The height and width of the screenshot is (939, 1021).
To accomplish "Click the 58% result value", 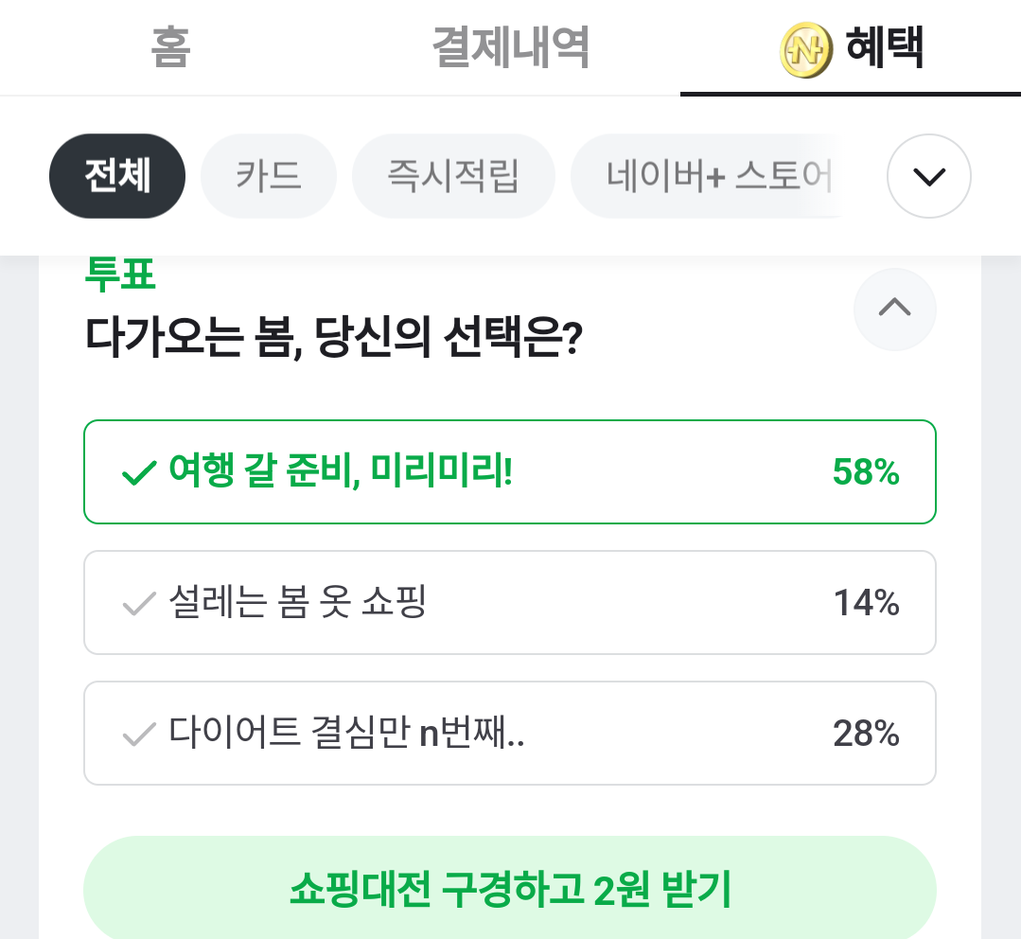I will click(x=866, y=472).
